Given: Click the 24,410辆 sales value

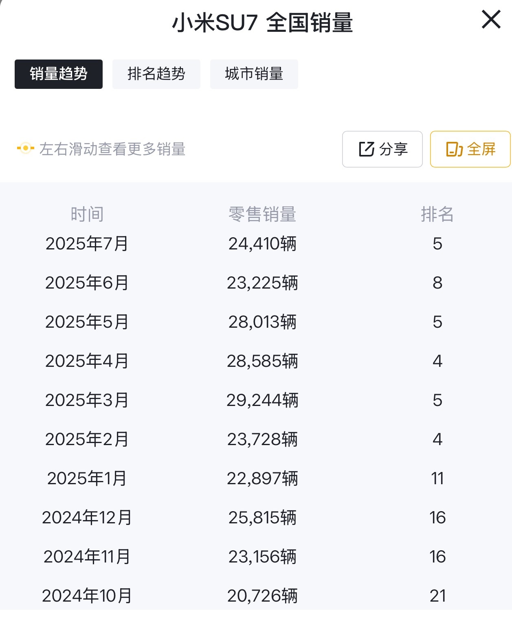Looking at the screenshot, I should pos(262,244).
